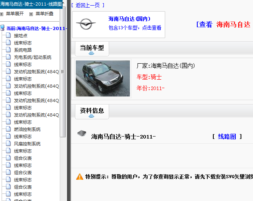Viewport: 253px width, 201px height.
Task: Click the wave icon under 当前车型
Action: pyautogui.click(x=91, y=53)
